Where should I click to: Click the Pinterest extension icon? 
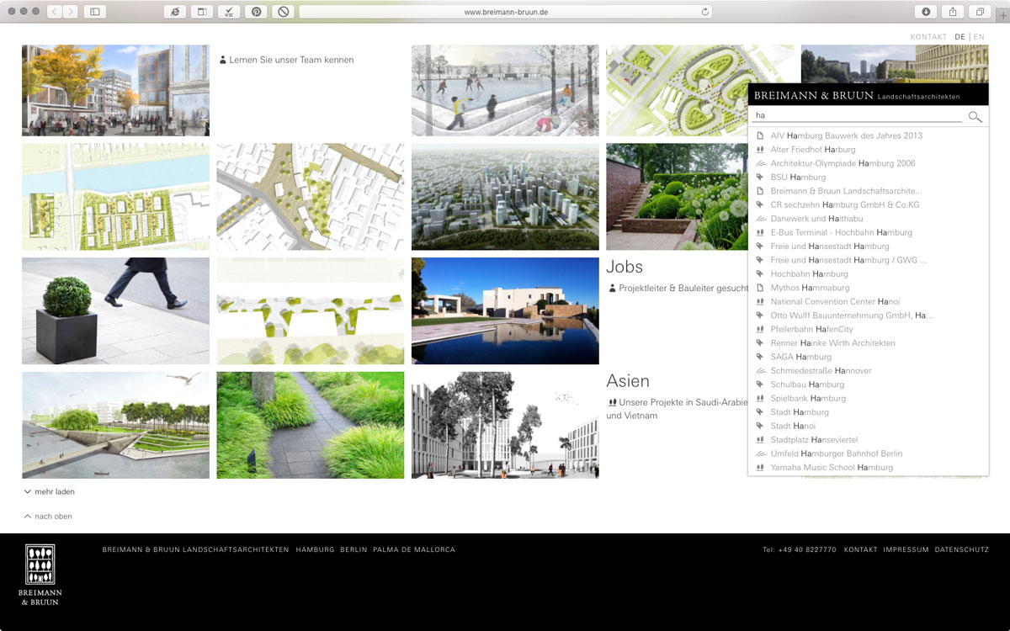256,12
